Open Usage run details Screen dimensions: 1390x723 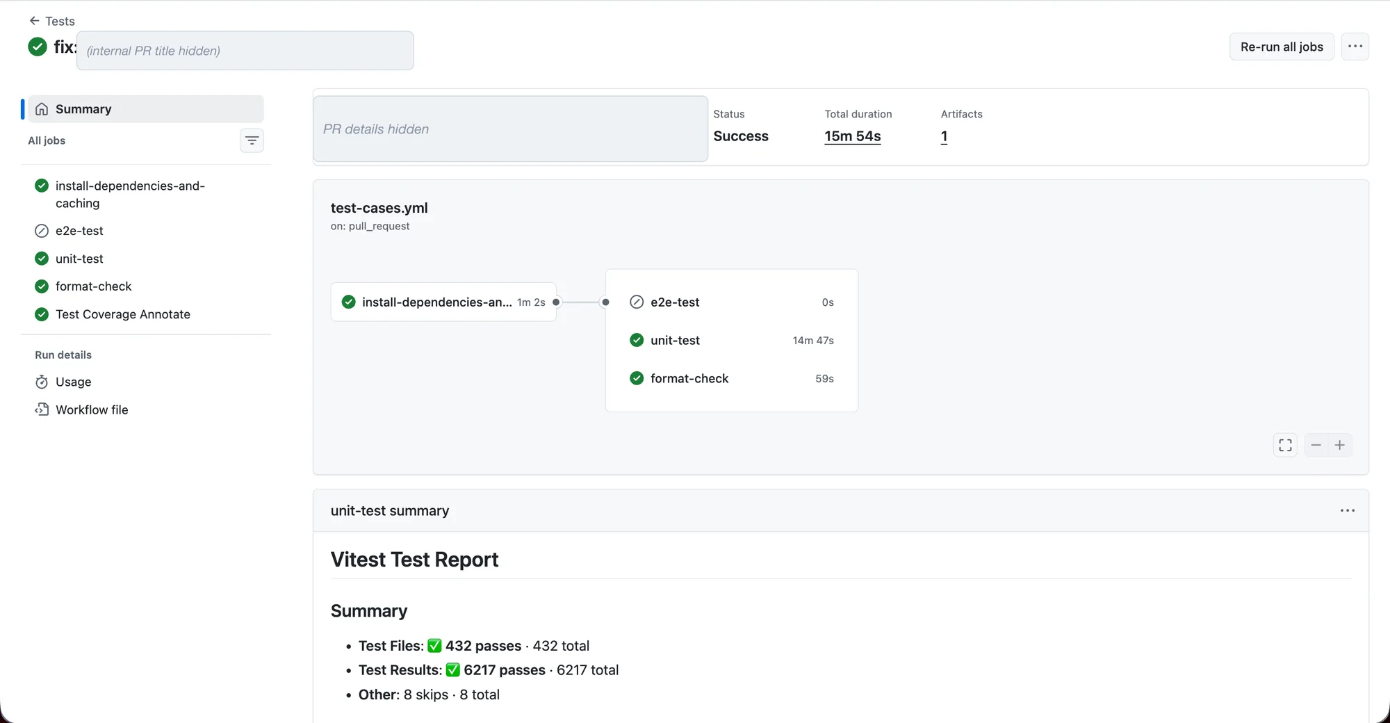click(146, 382)
